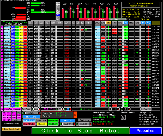This screenshot has width=163, height=136.
Task: Open Properties
Action: point(146,131)
